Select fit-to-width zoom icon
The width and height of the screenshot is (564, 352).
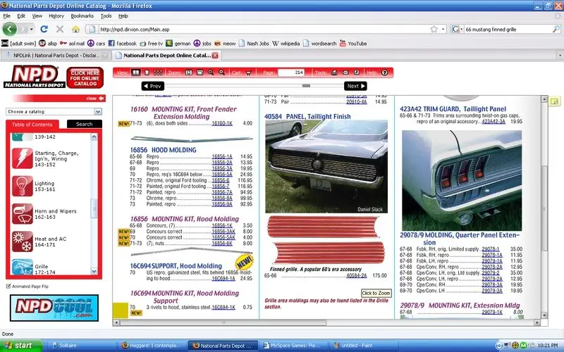(x=200, y=73)
